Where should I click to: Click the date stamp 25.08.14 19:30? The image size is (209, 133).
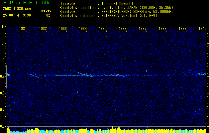(17, 15)
